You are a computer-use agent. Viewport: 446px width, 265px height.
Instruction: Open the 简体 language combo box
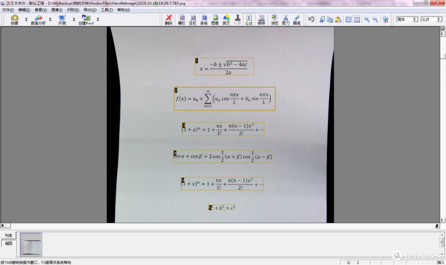point(407,19)
